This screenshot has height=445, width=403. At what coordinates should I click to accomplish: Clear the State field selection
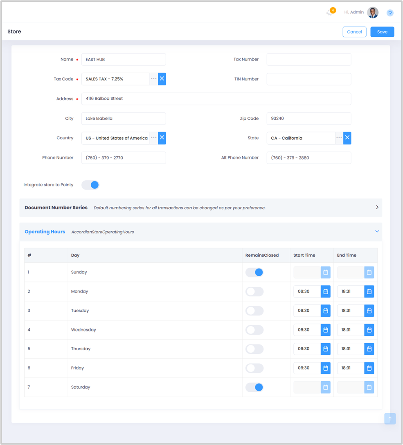pyautogui.click(x=347, y=138)
